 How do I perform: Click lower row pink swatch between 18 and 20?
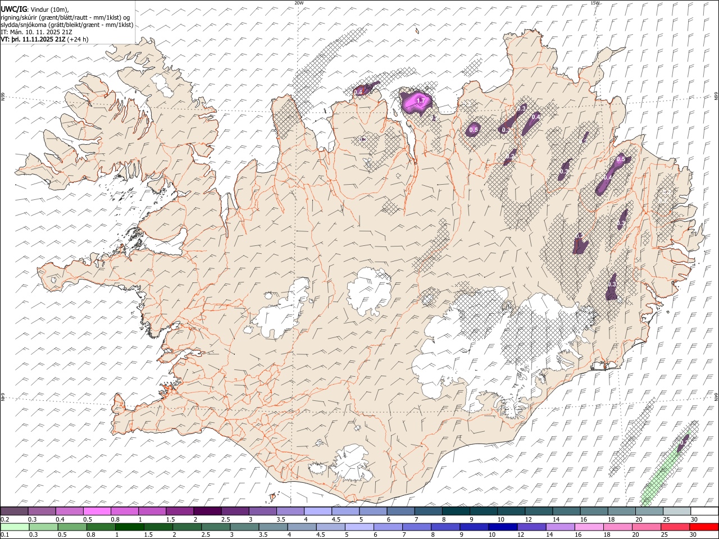click(x=618, y=527)
